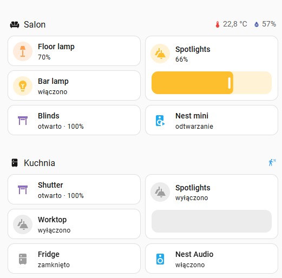Click the Shutter cover icon in Kuchnia
This screenshot has width=282, height=278.
(23, 190)
